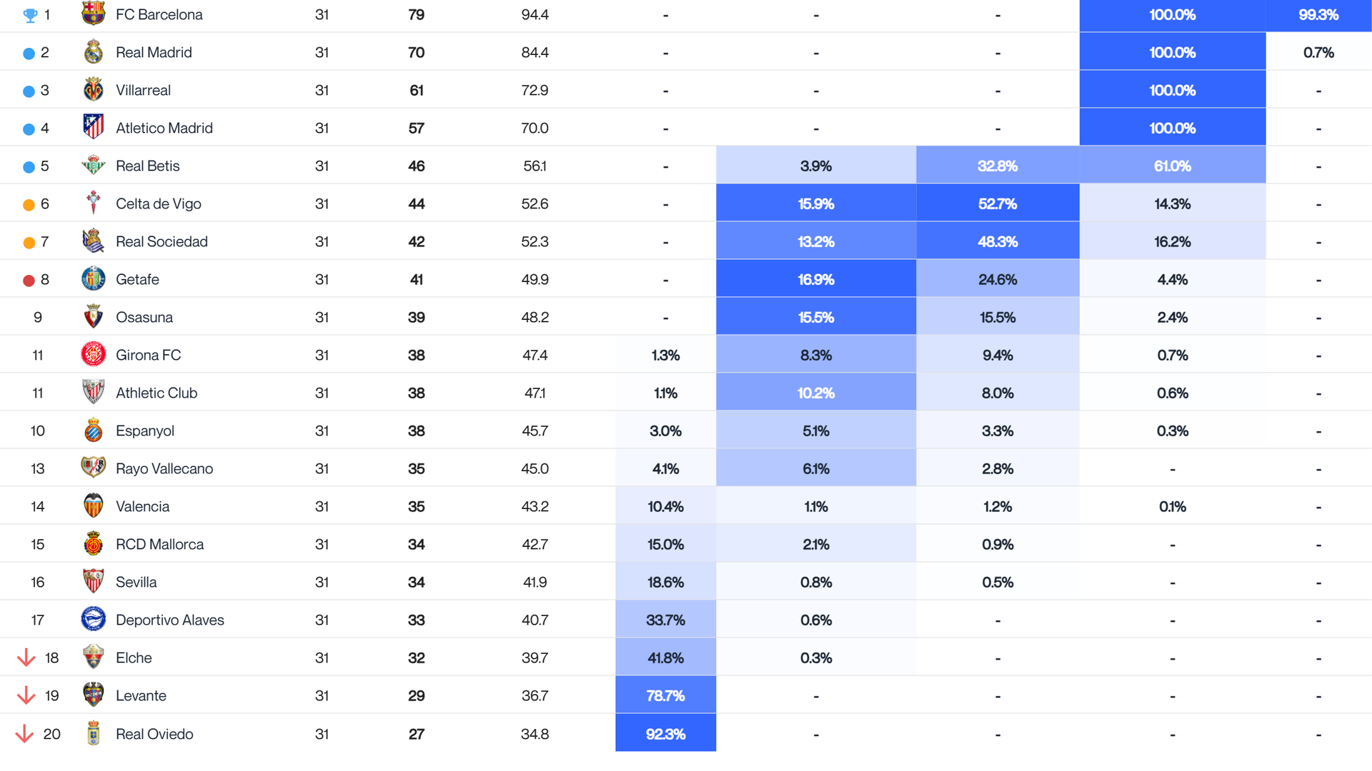Click Celta de Vigo's 52.7% highlighted cell
The height and width of the screenshot is (771, 1372).
[x=997, y=203]
